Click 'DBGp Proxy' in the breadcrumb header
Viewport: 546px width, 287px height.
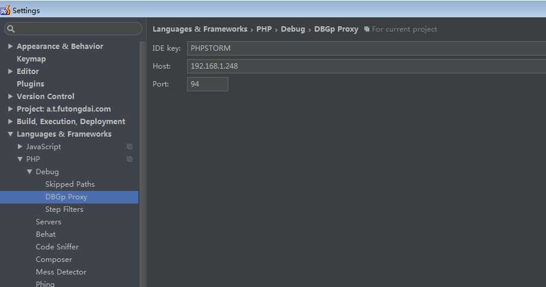tap(336, 29)
